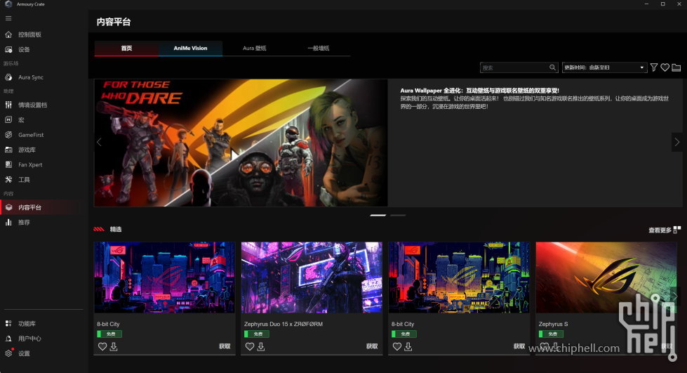Viewport: 687px width, 373px height.
Task: Open 宏 macro section in sidebar
Action: point(21,120)
